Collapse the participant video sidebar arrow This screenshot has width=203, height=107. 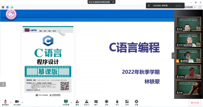pos(173,56)
